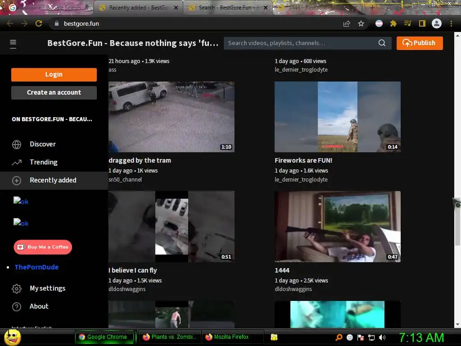Open the Chrome profile avatar
Screen dimensions: 461x346
437,23
